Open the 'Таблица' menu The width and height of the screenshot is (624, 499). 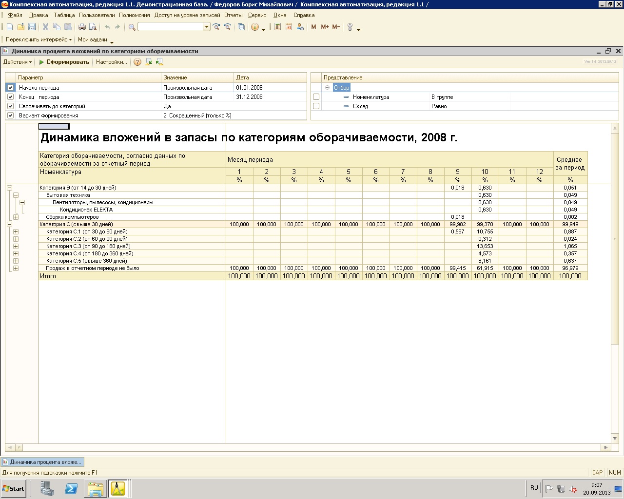coord(64,15)
